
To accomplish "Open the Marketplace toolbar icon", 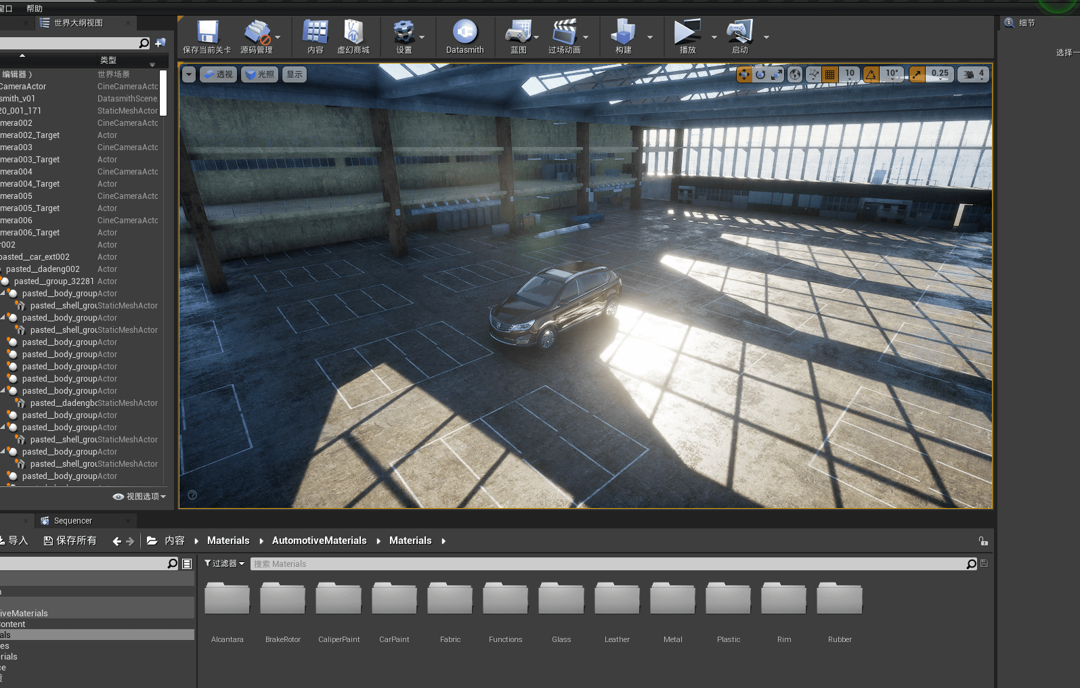I will point(353,32).
